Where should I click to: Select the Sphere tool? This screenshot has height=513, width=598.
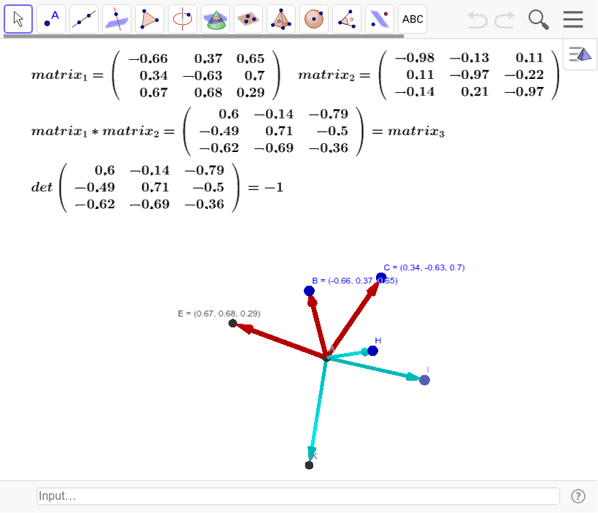click(x=314, y=19)
